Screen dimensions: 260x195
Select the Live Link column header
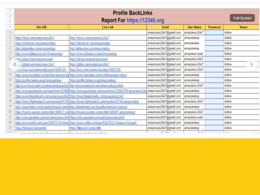[108, 27]
